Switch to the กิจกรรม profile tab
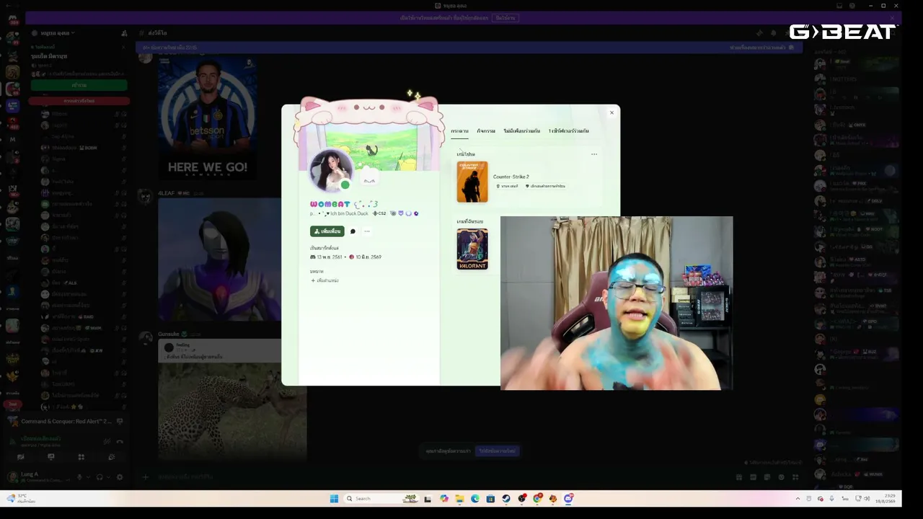The width and height of the screenshot is (923, 519). 486,131
